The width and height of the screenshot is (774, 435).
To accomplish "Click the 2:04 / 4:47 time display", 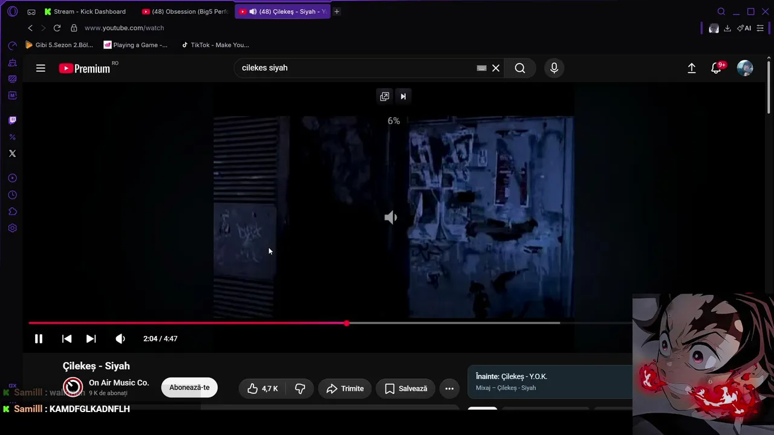I will [160, 339].
